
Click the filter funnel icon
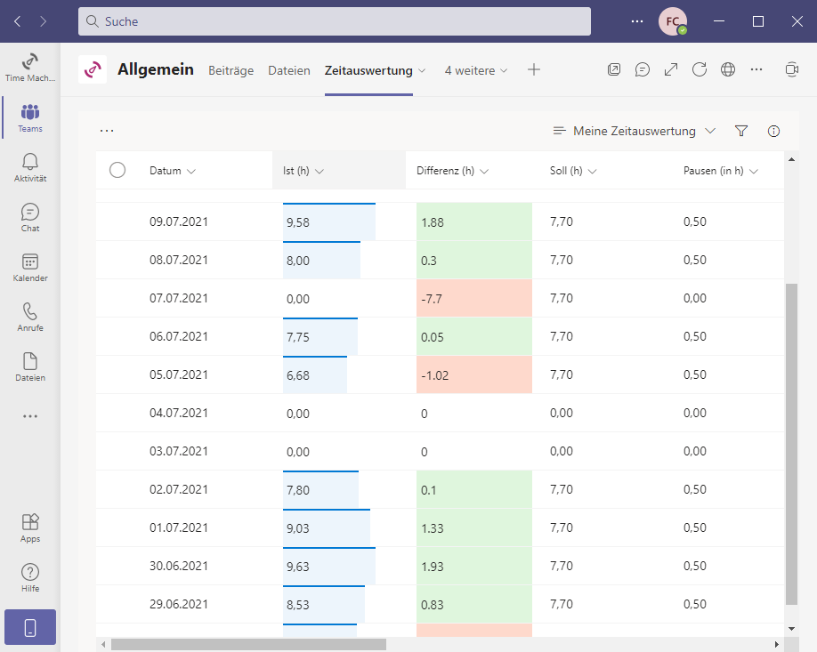pyautogui.click(x=741, y=131)
